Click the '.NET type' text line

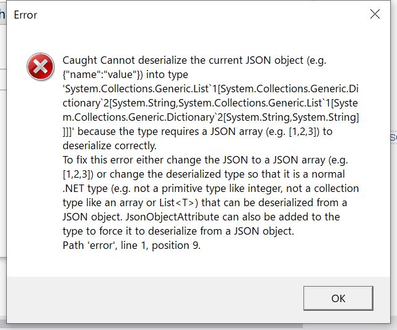pyautogui.click(x=211, y=188)
